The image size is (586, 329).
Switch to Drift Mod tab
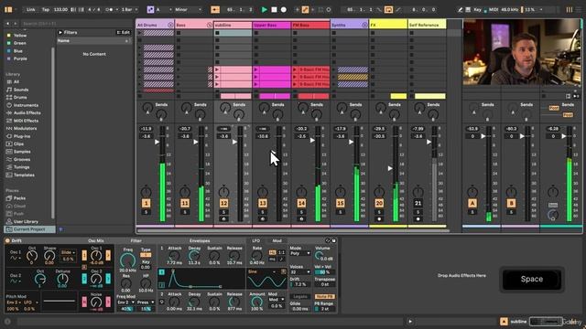click(277, 241)
